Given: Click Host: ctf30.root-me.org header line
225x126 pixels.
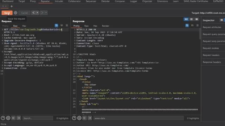Looking at the screenshot, I should [x=19, y=35].
